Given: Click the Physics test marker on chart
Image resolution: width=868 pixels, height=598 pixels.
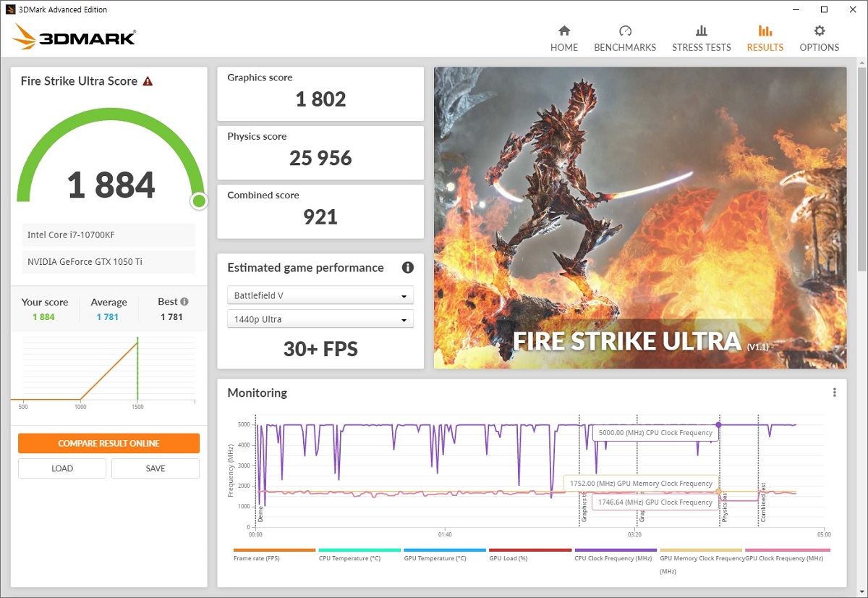Looking at the screenshot, I should 724,507.
